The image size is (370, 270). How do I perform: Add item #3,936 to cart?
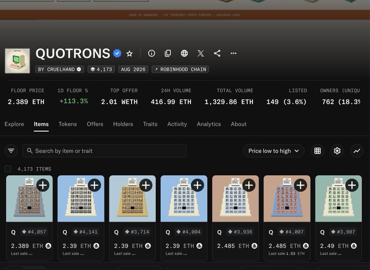pos(249,185)
